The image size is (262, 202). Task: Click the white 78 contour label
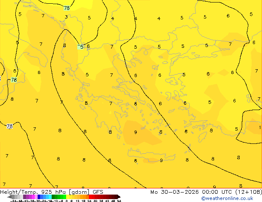pyautogui.click(x=10, y=126)
